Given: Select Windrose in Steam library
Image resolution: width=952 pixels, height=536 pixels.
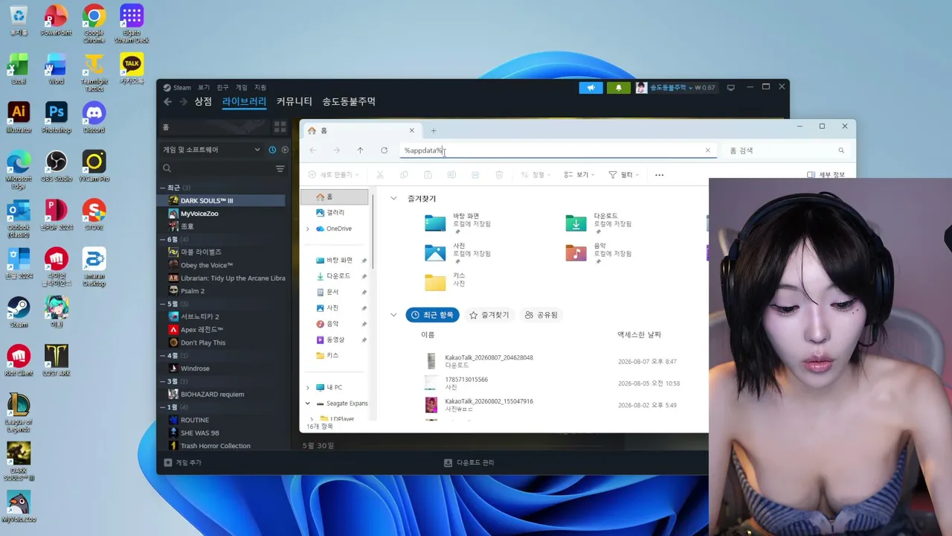Looking at the screenshot, I should pyautogui.click(x=222, y=368).
